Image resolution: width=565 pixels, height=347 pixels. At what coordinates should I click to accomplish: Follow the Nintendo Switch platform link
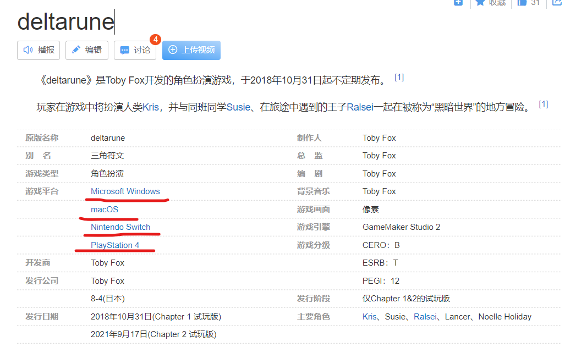pyautogui.click(x=120, y=227)
